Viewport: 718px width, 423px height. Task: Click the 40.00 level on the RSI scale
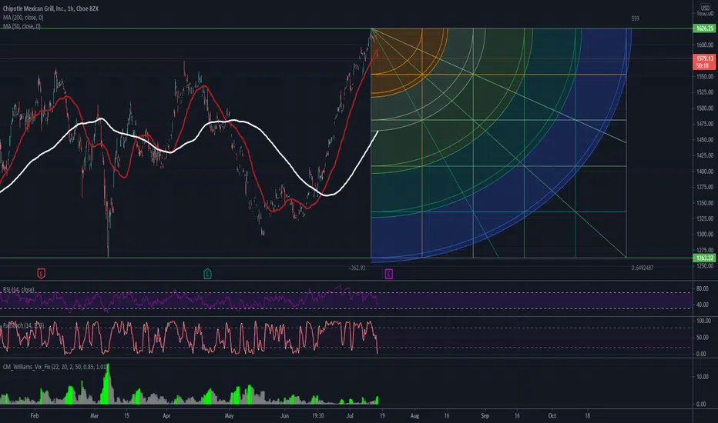tap(703, 305)
